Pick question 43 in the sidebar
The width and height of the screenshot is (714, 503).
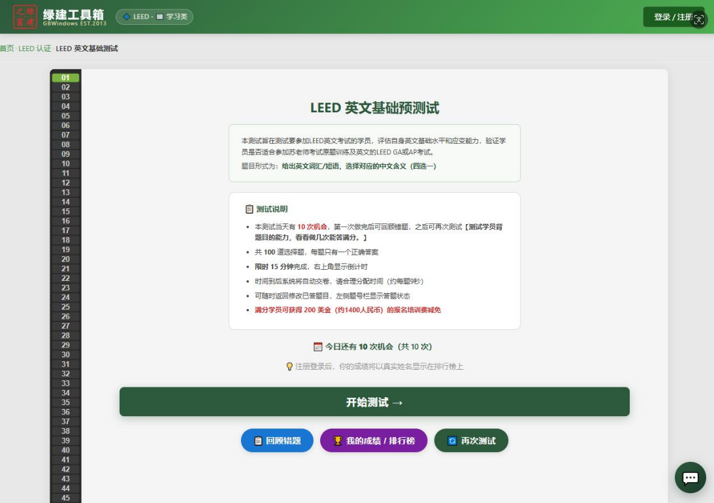65,479
